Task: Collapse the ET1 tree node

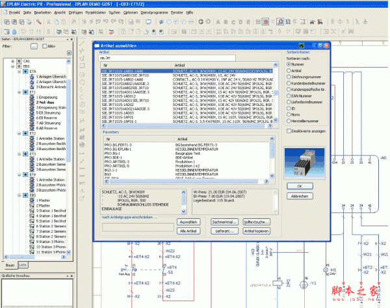Action: click(x=20, y=92)
